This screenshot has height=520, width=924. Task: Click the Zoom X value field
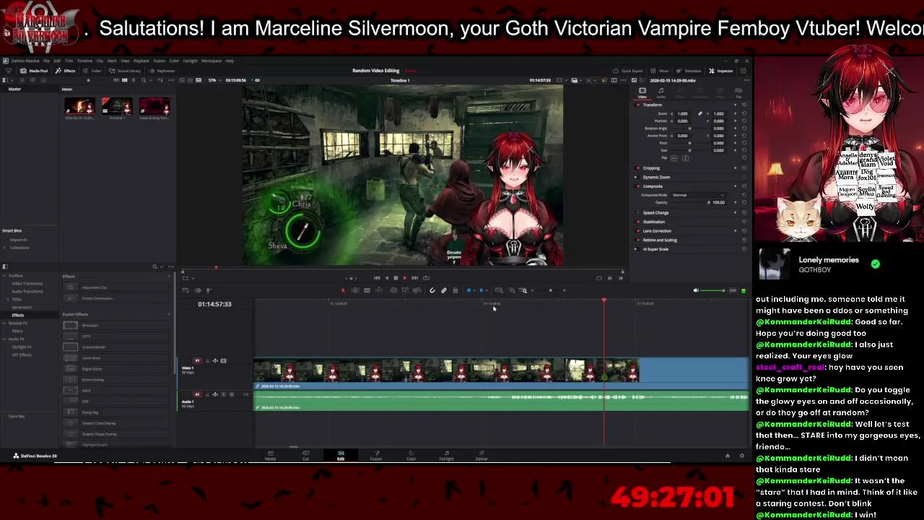pyautogui.click(x=682, y=113)
